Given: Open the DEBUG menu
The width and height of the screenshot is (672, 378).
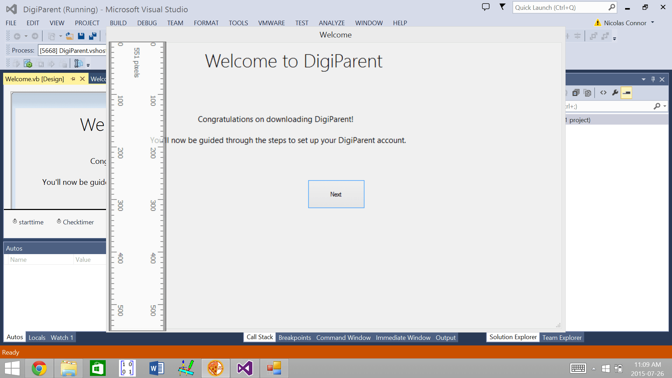Looking at the screenshot, I should click(147, 23).
